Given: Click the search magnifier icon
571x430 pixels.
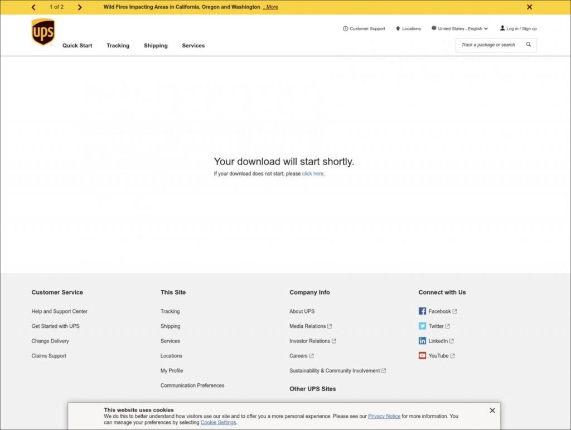Looking at the screenshot, I should click(x=529, y=45).
